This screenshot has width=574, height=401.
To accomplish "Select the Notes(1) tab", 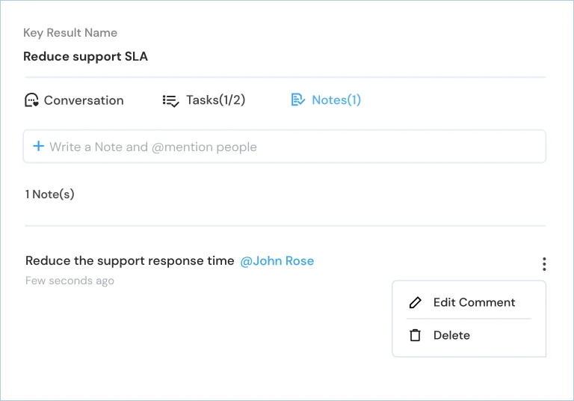I will point(326,100).
